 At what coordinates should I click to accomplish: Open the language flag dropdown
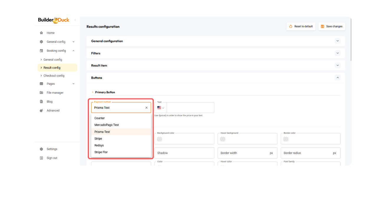point(161,108)
